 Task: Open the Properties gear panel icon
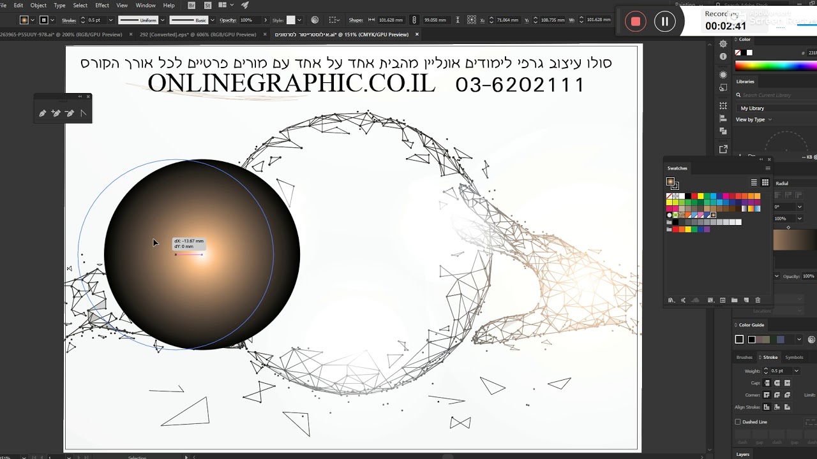(723, 44)
